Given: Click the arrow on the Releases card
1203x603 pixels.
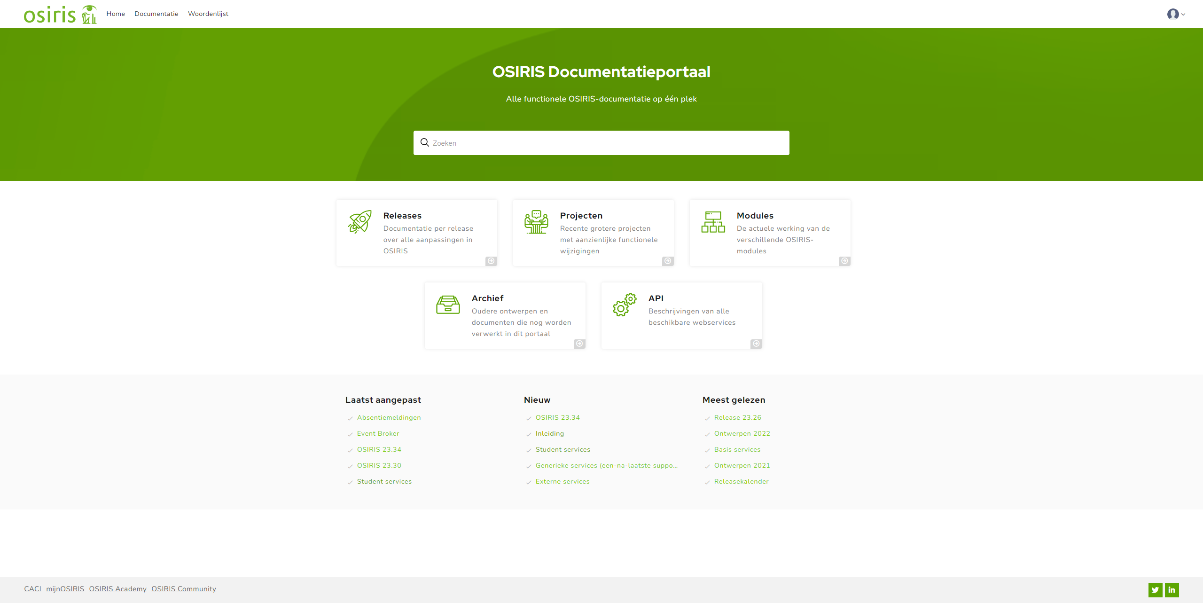Looking at the screenshot, I should click(x=491, y=261).
